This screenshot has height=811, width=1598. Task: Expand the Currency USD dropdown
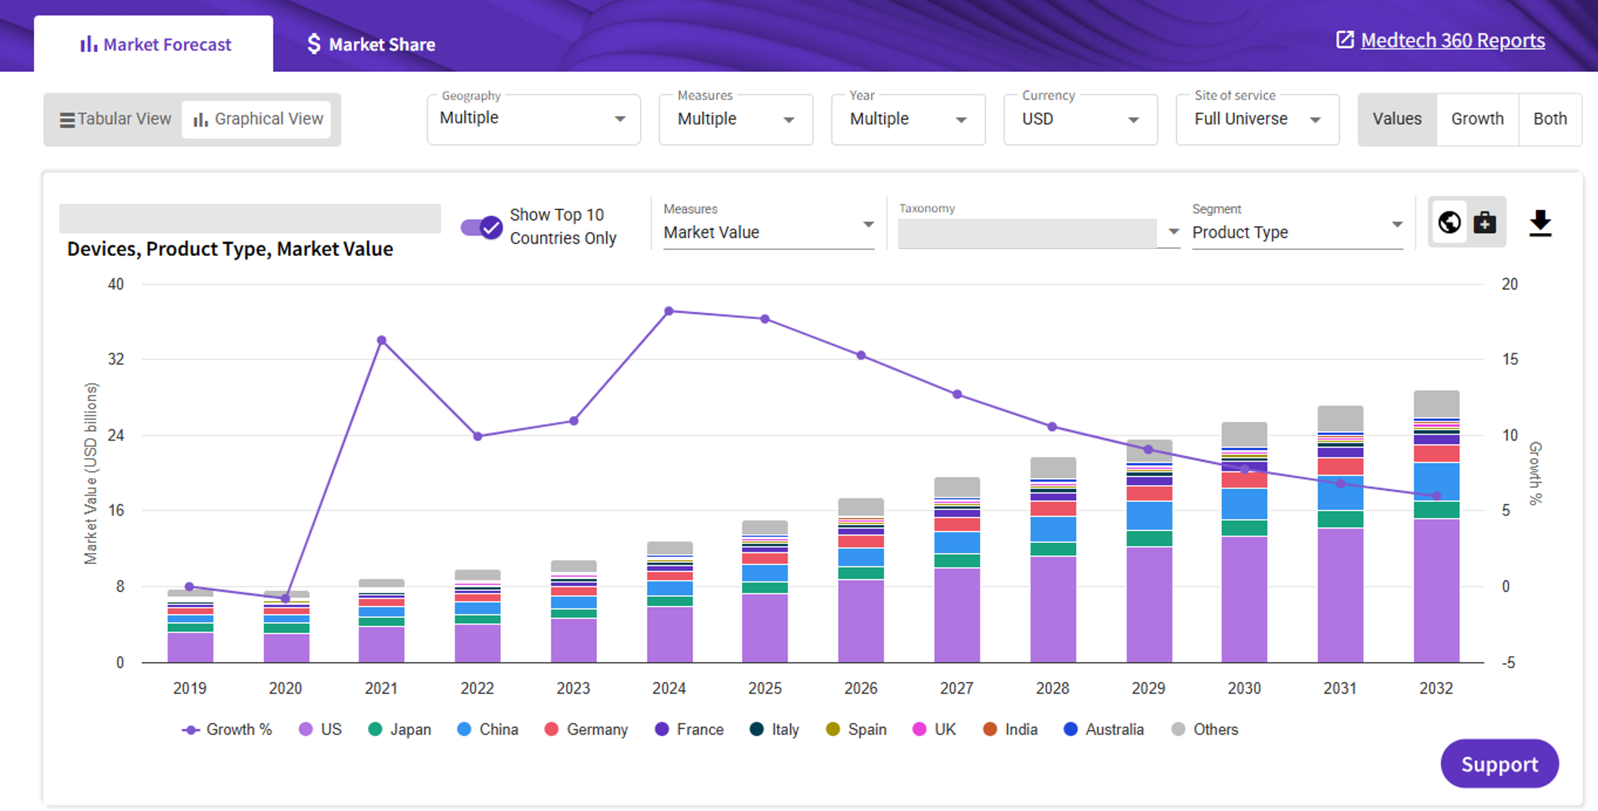coord(1080,119)
